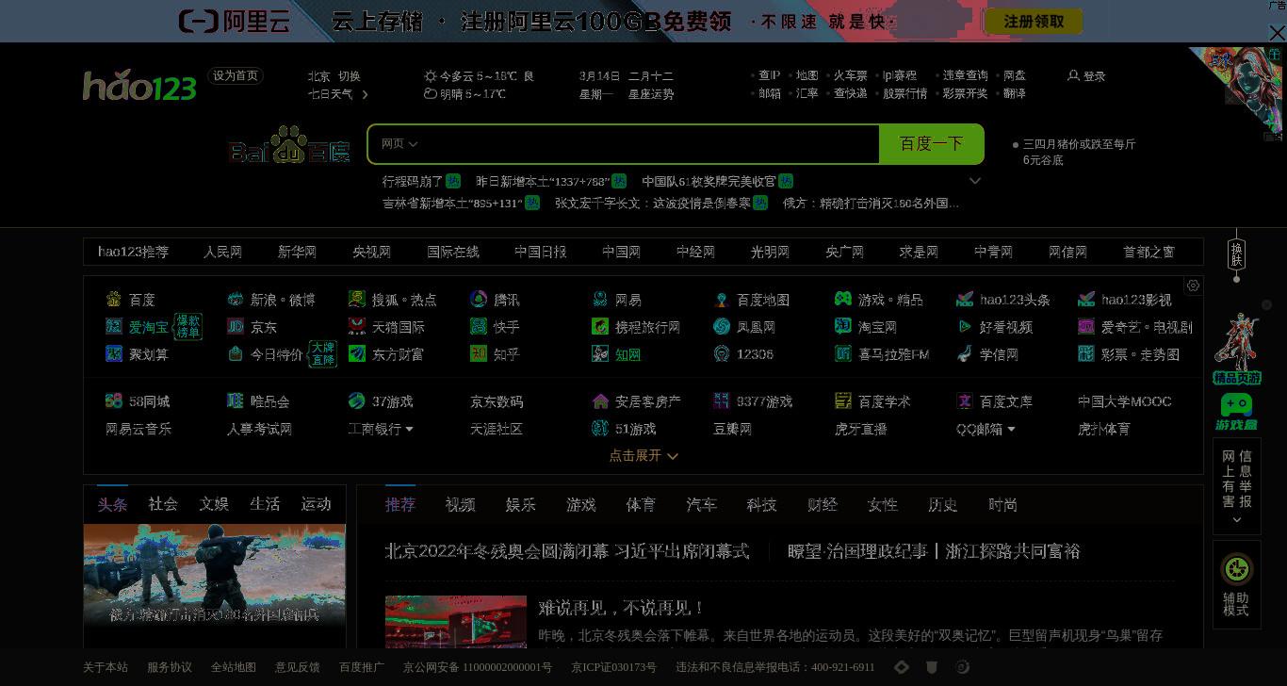This screenshot has height=686, width=1287.
Task: Open the hao123头条 icon
Action: [965, 300]
